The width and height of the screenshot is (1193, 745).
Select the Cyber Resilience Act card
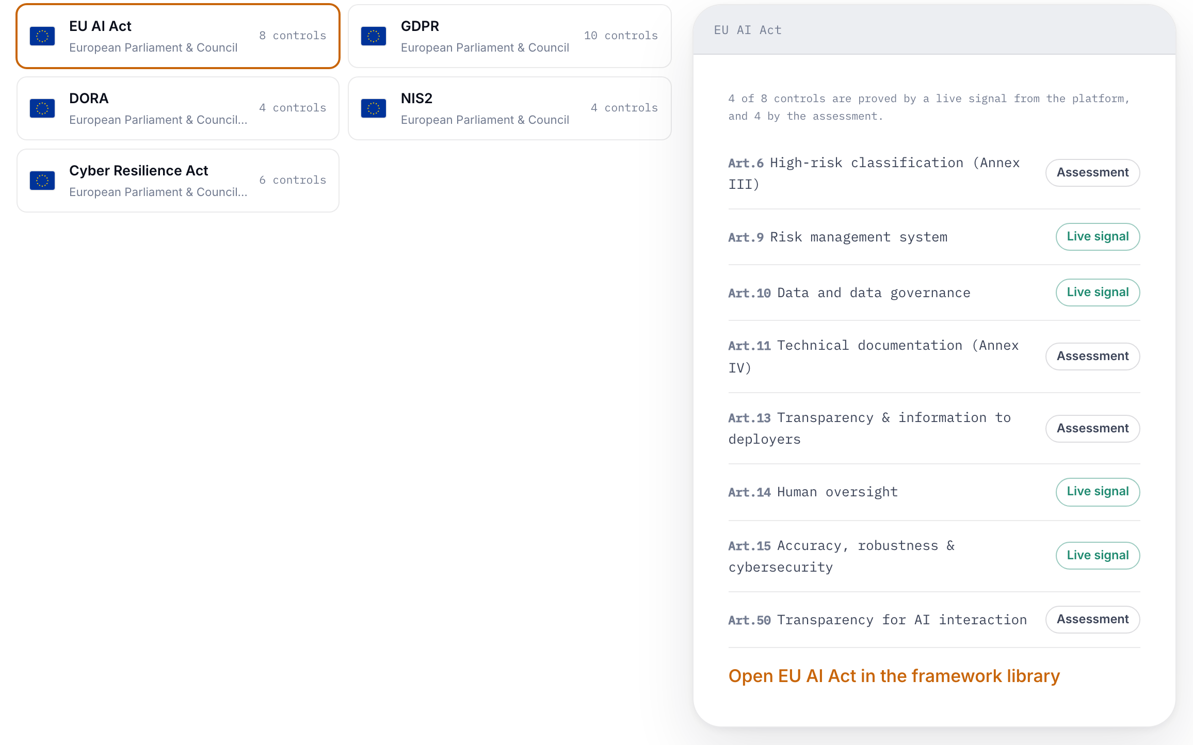178,181
